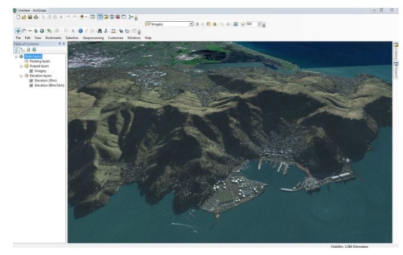Viewport: 403px width, 255px height.
Task: Select the Floating layers group
Action: [x=40, y=61]
